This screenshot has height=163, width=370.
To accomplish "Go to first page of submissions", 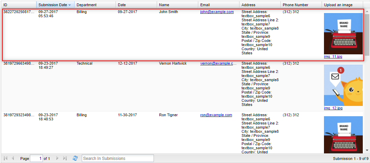I will coord(6,158).
